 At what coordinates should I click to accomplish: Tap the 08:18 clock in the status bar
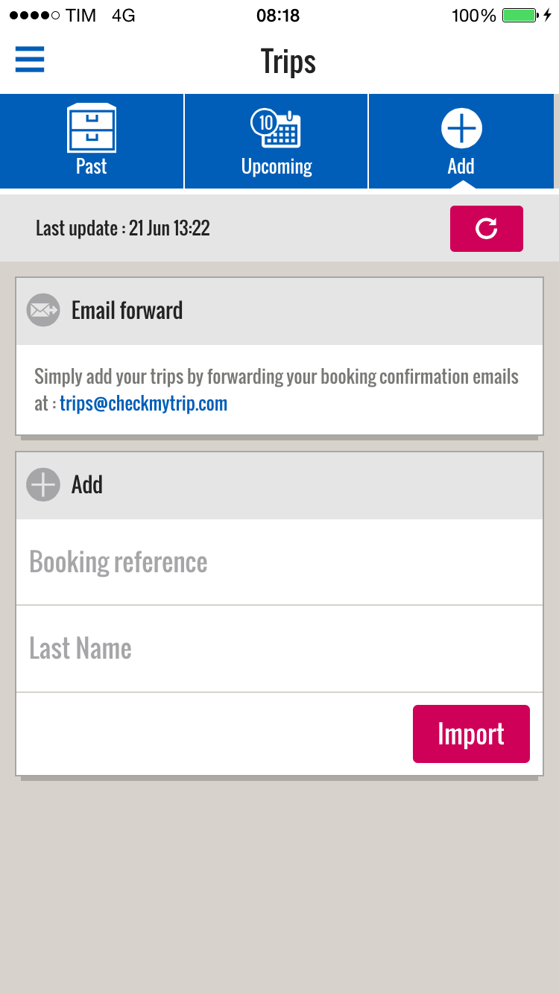pos(278,16)
